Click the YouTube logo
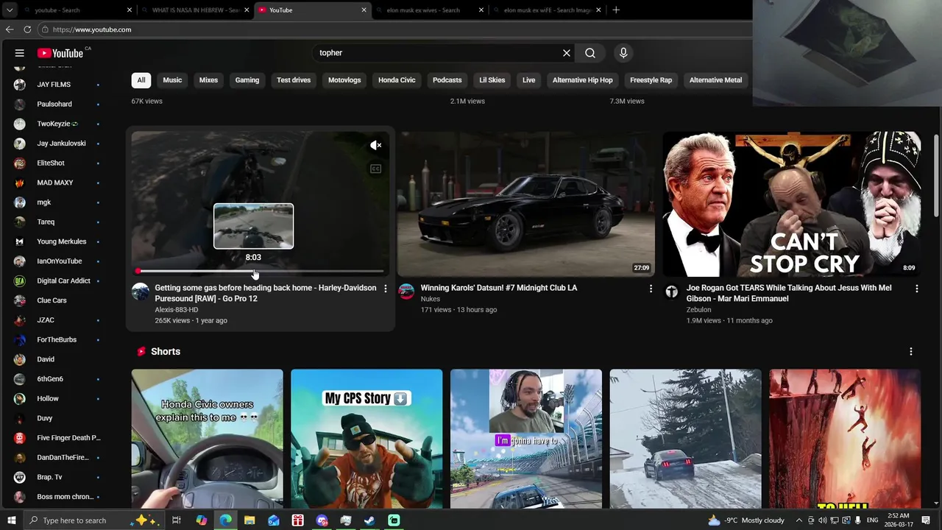This screenshot has width=942, height=530. tap(60, 53)
